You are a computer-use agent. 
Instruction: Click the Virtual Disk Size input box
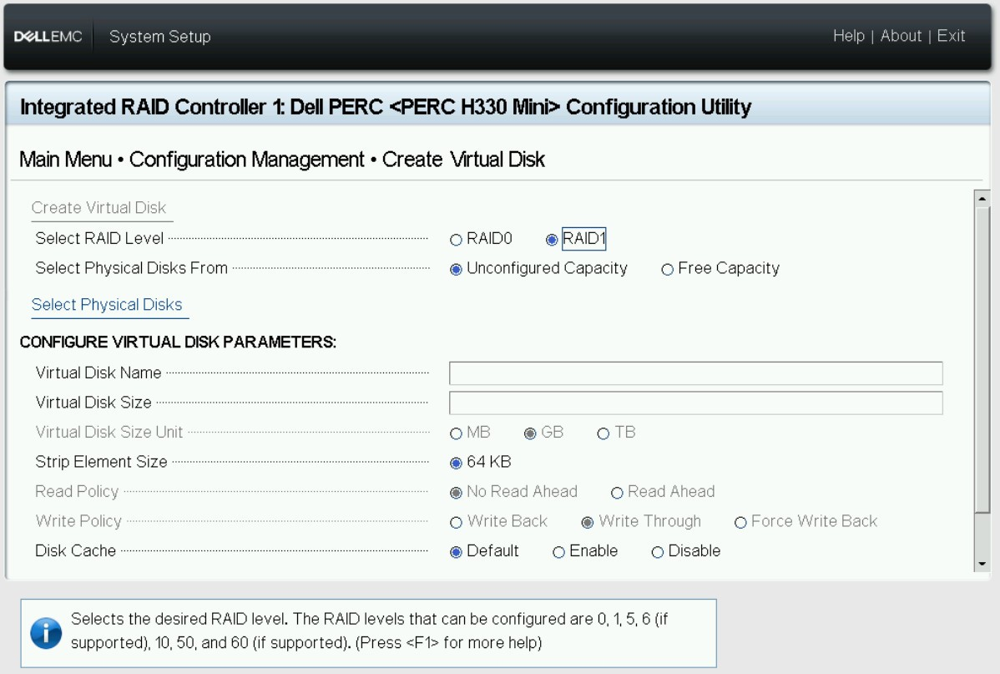695,403
